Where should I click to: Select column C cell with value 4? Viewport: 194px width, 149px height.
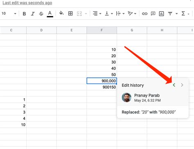click(x=13, y=118)
